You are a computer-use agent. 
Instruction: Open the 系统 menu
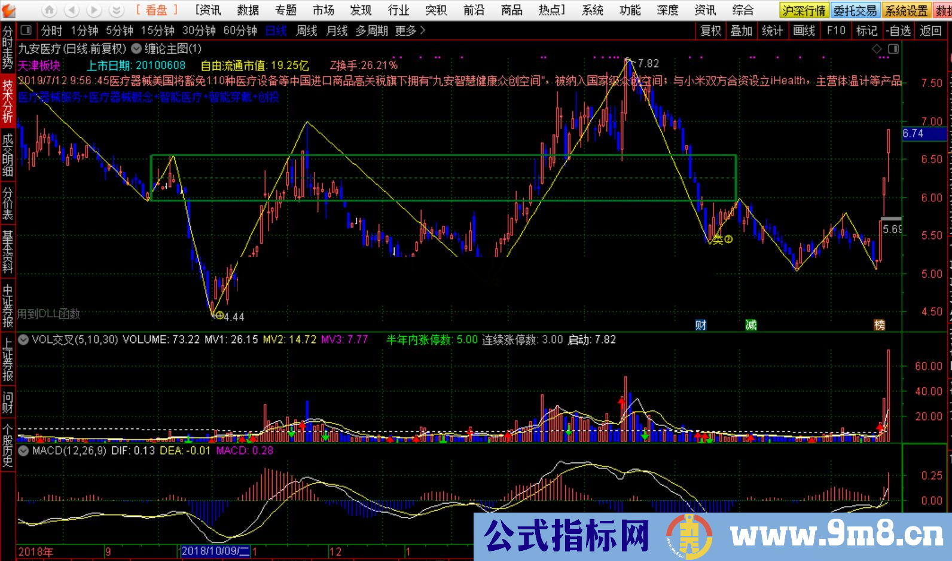tap(593, 10)
